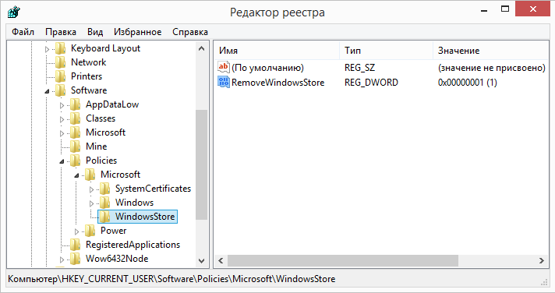Click the Mine folder icon
Viewport: 555px width, 293px height.
click(x=76, y=146)
